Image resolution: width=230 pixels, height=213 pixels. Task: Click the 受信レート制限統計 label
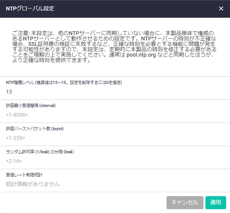[x=24, y=175]
